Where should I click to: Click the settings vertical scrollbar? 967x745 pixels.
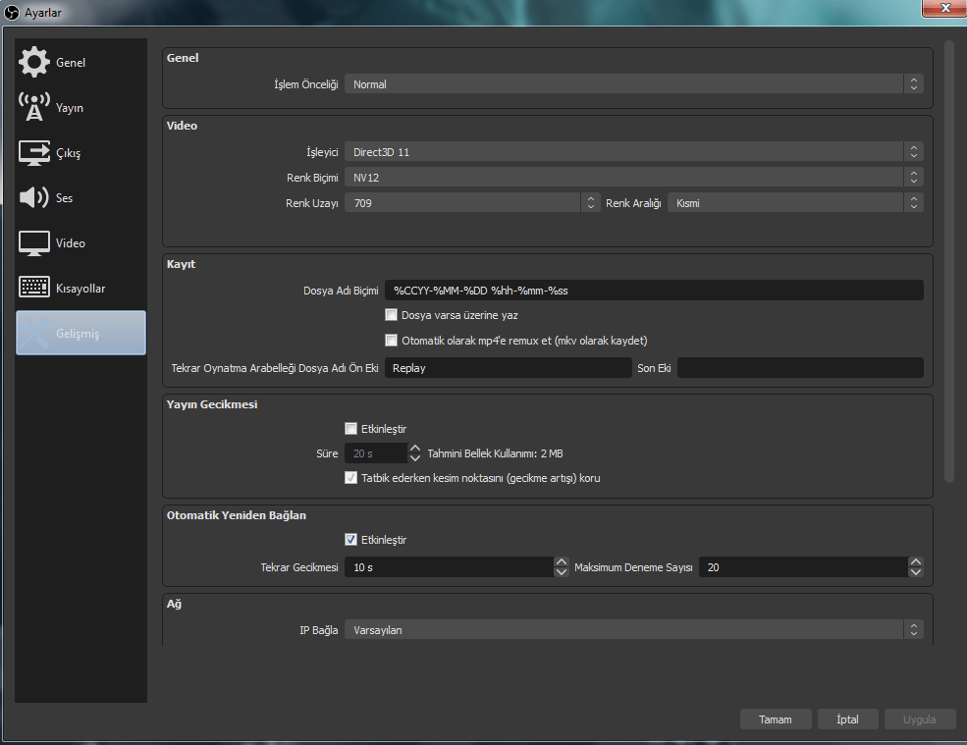949,261
